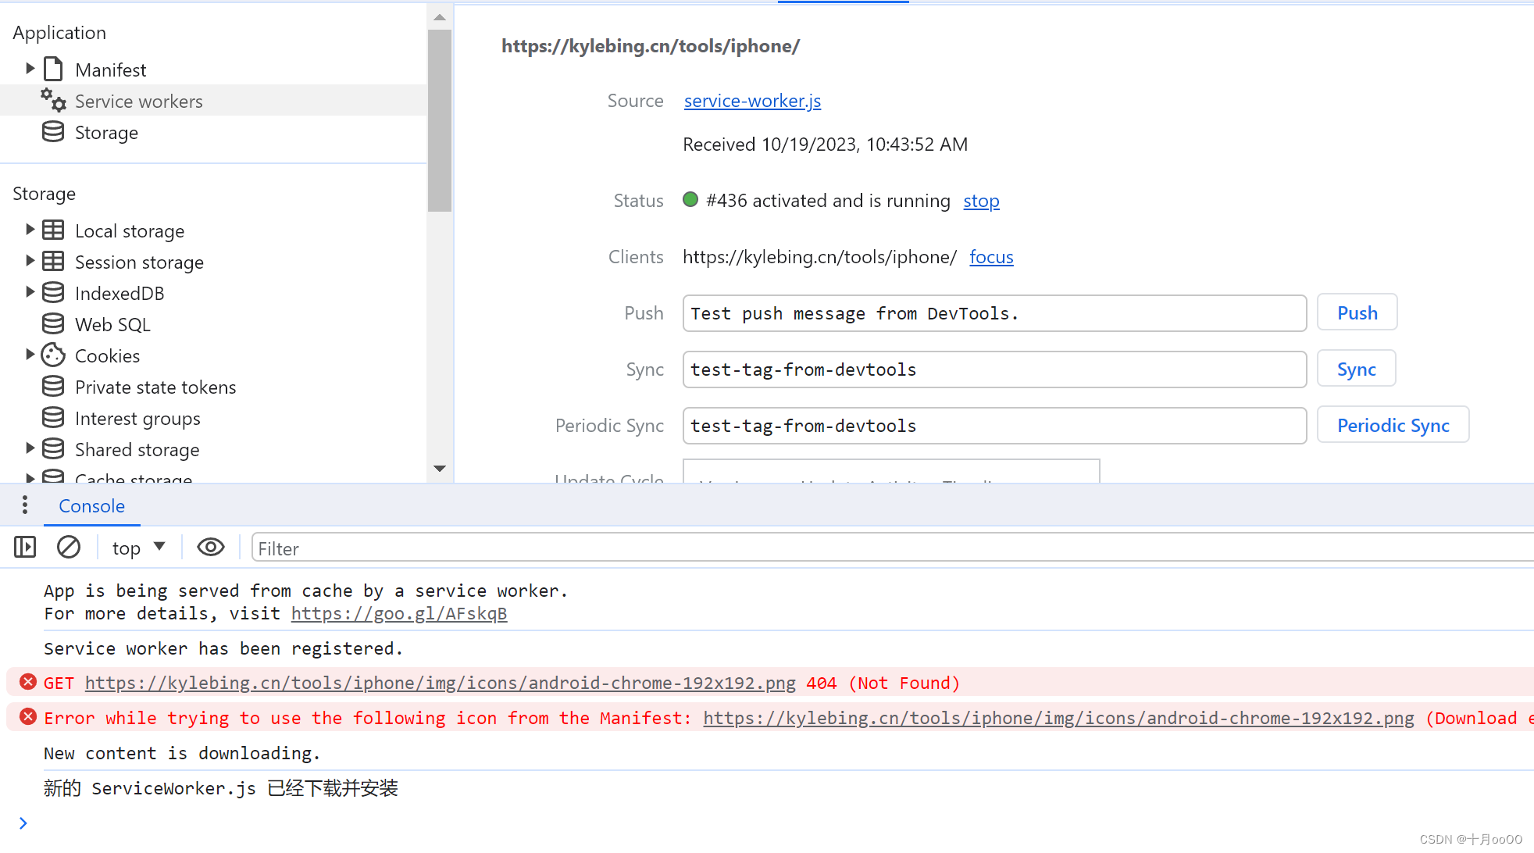Select Web SQL in storage tree
The image size is (1534, 853).
coord(112,324)
